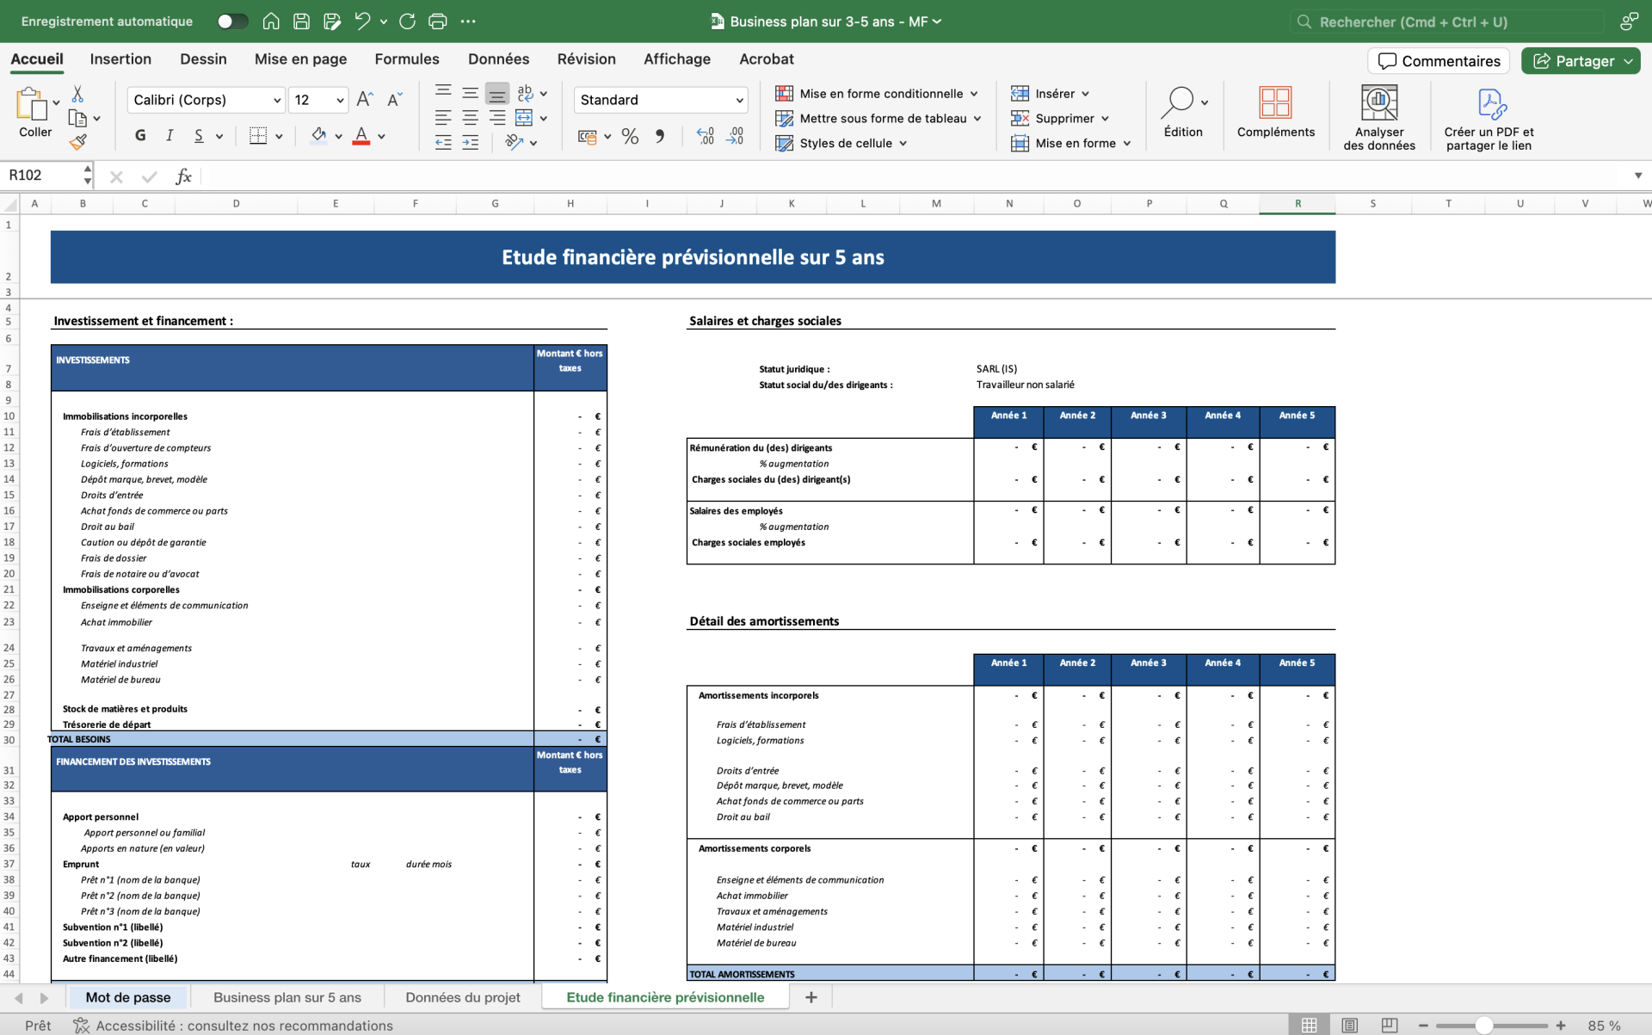
Task: Click the Paste clipboard icon
Action: coord(31,104)
